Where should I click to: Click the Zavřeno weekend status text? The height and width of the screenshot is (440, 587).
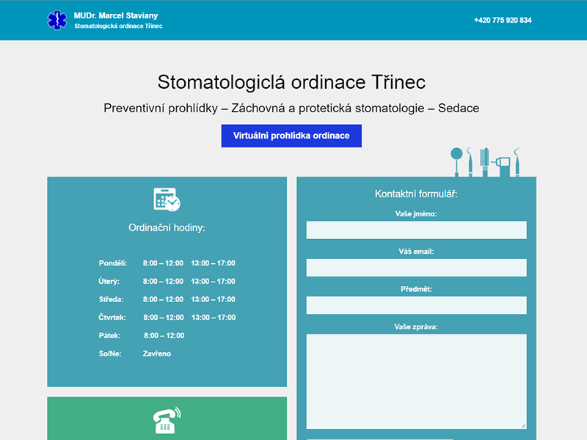point(157,353)
